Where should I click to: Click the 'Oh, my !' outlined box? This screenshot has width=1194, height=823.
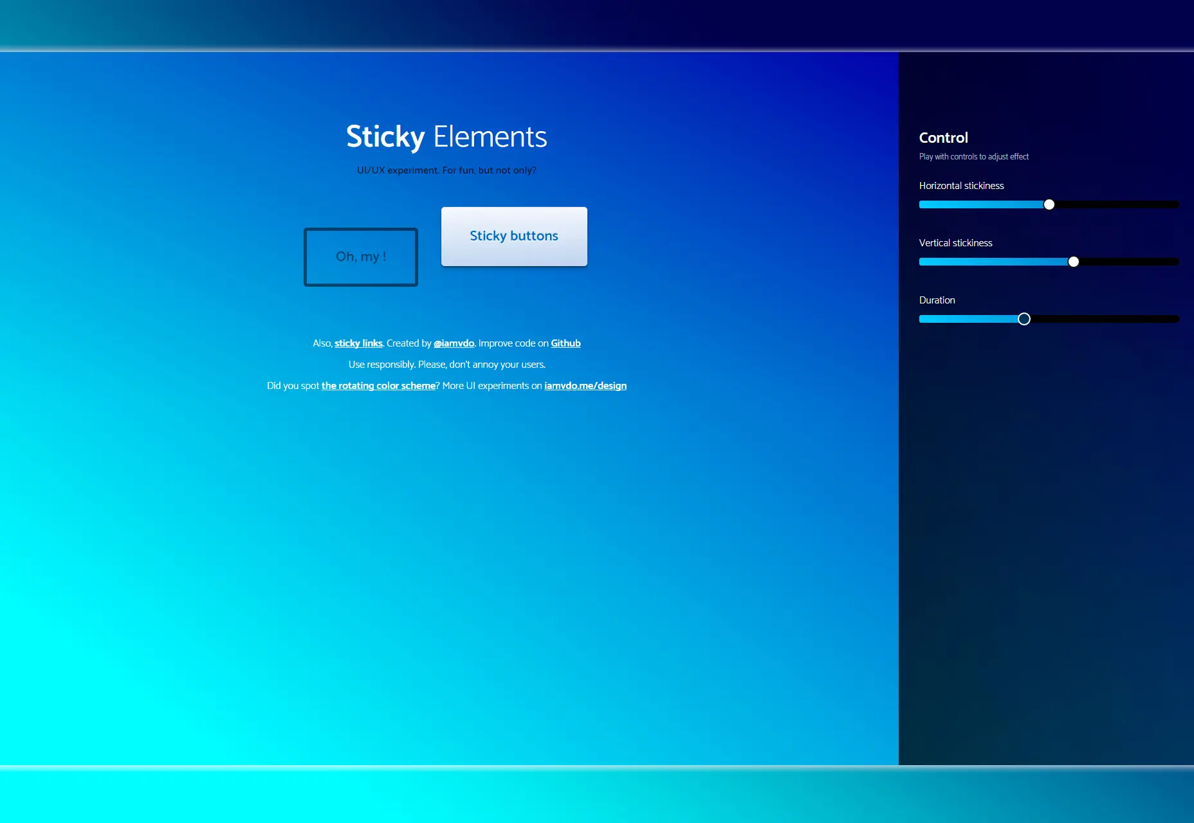[x=360, y=257]
